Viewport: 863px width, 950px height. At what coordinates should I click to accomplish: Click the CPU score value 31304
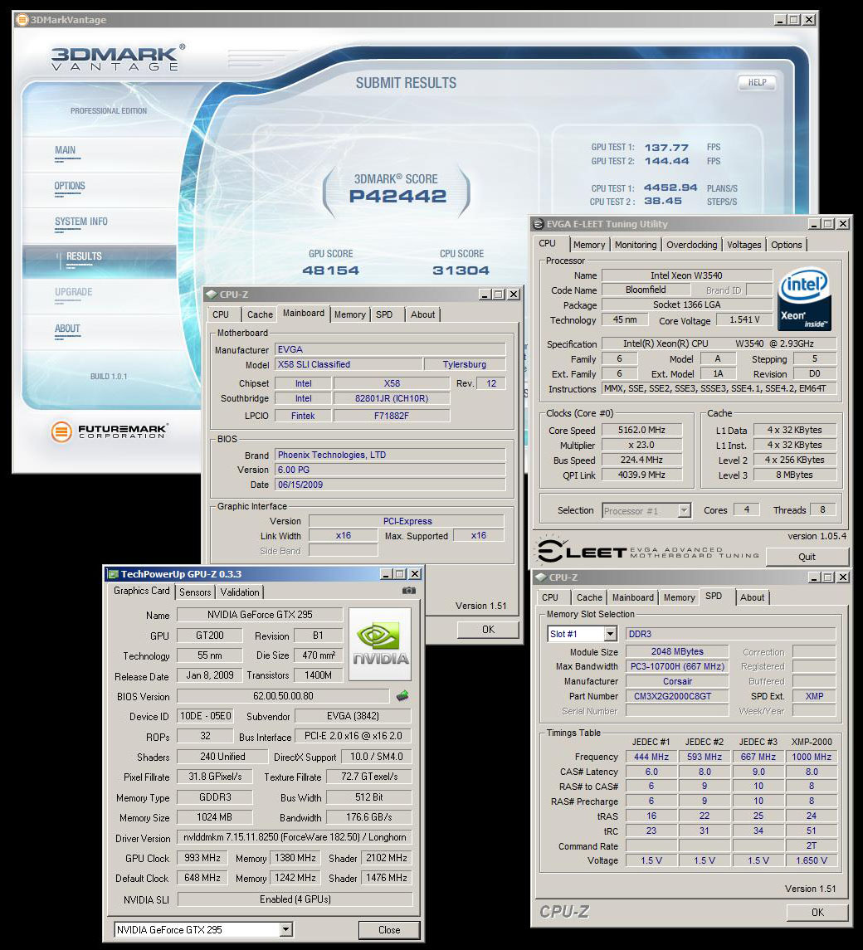461,270
